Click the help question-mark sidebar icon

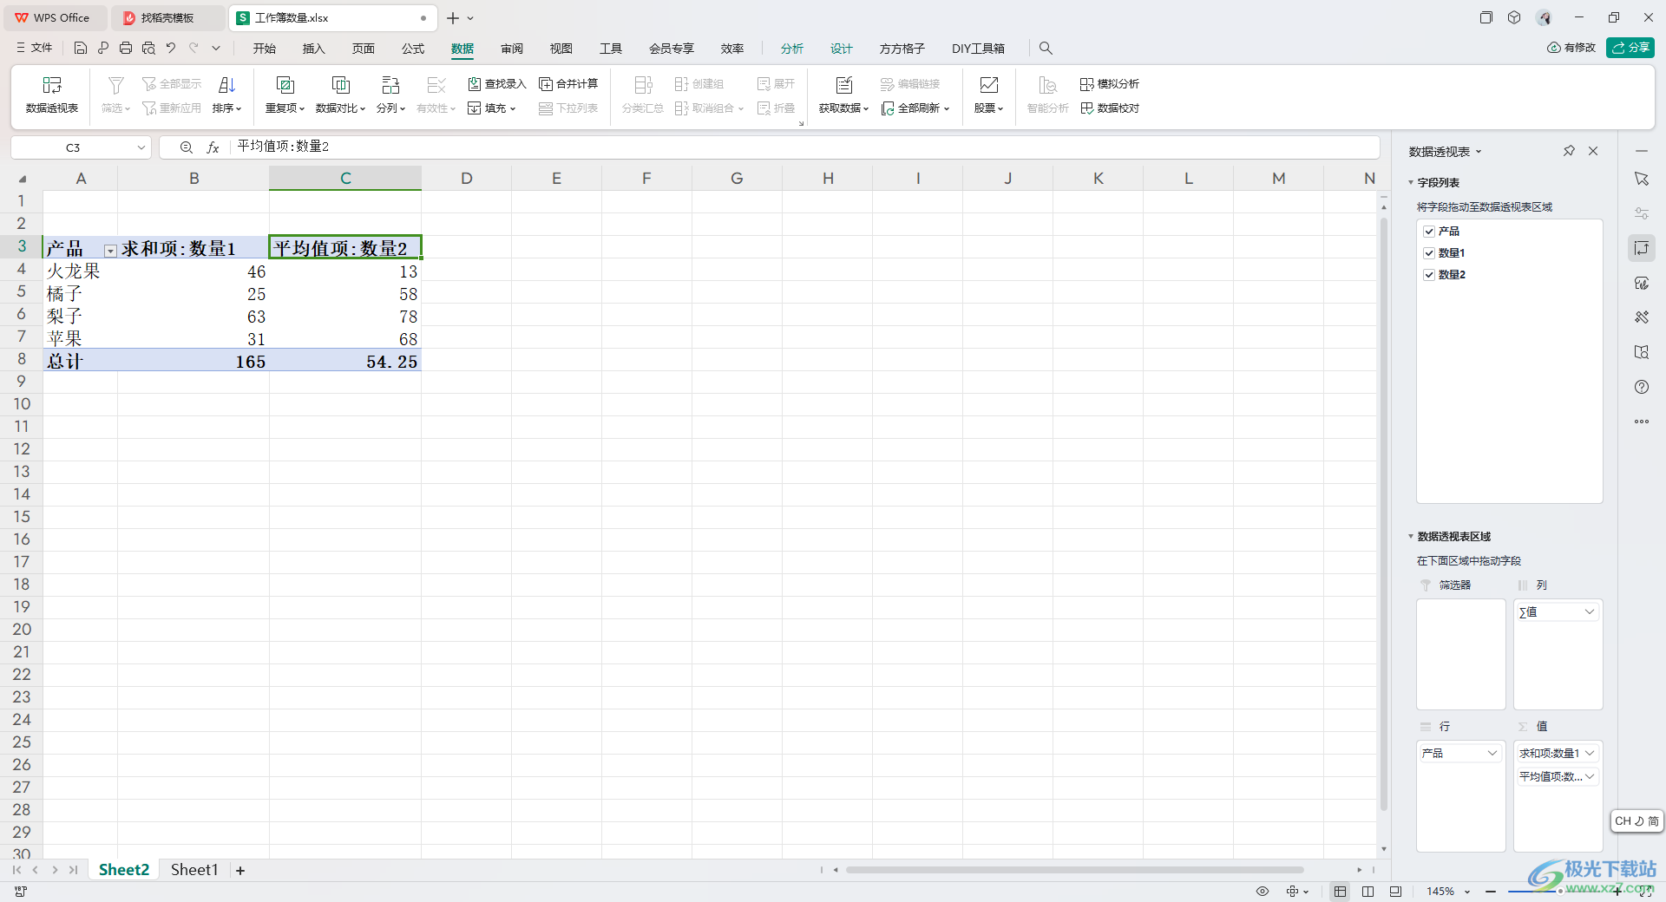click(x=1642, y=387)
